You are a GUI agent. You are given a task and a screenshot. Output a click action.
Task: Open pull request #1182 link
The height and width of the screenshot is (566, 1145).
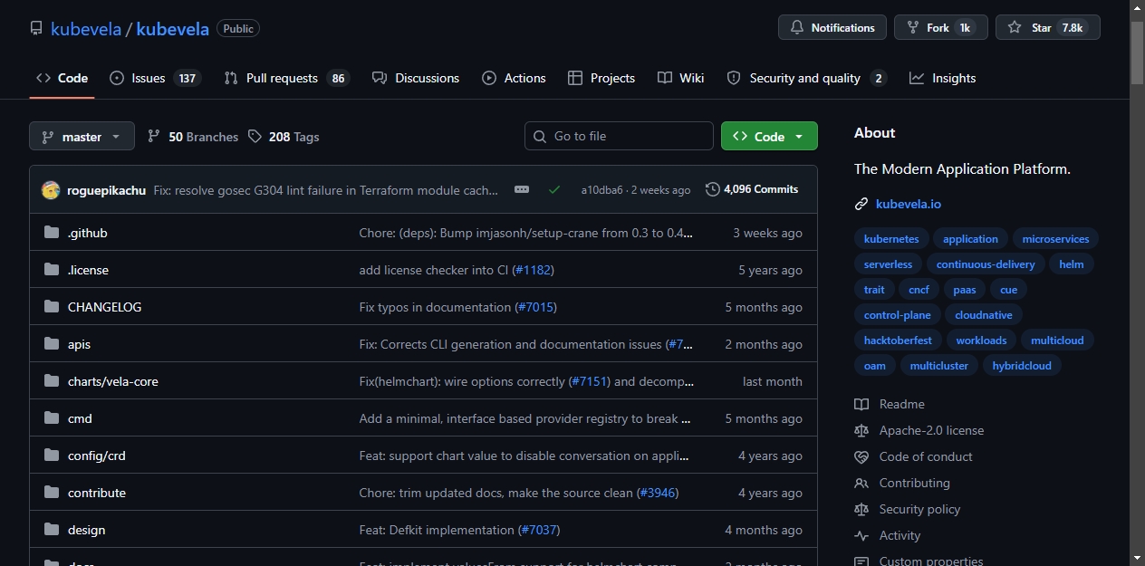(x=533, y=270)
